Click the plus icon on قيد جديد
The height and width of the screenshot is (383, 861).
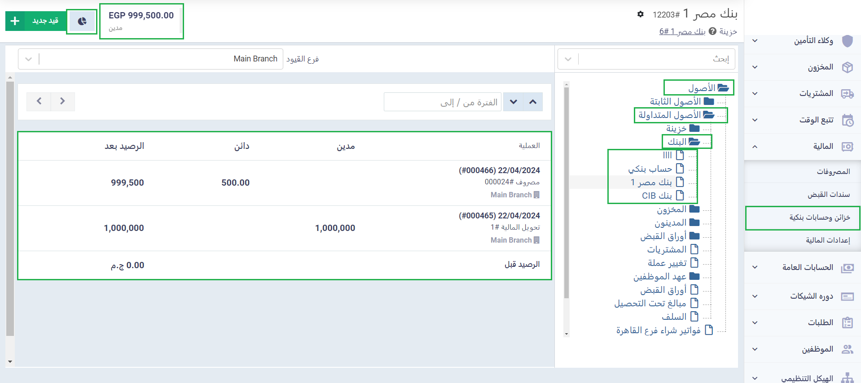[x=15, y=21]
